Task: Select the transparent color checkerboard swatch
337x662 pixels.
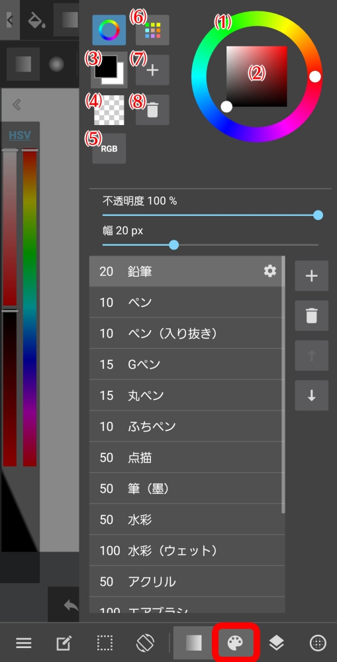Action: pos(109,110)
